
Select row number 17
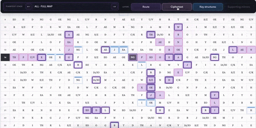tap(5, 80)
